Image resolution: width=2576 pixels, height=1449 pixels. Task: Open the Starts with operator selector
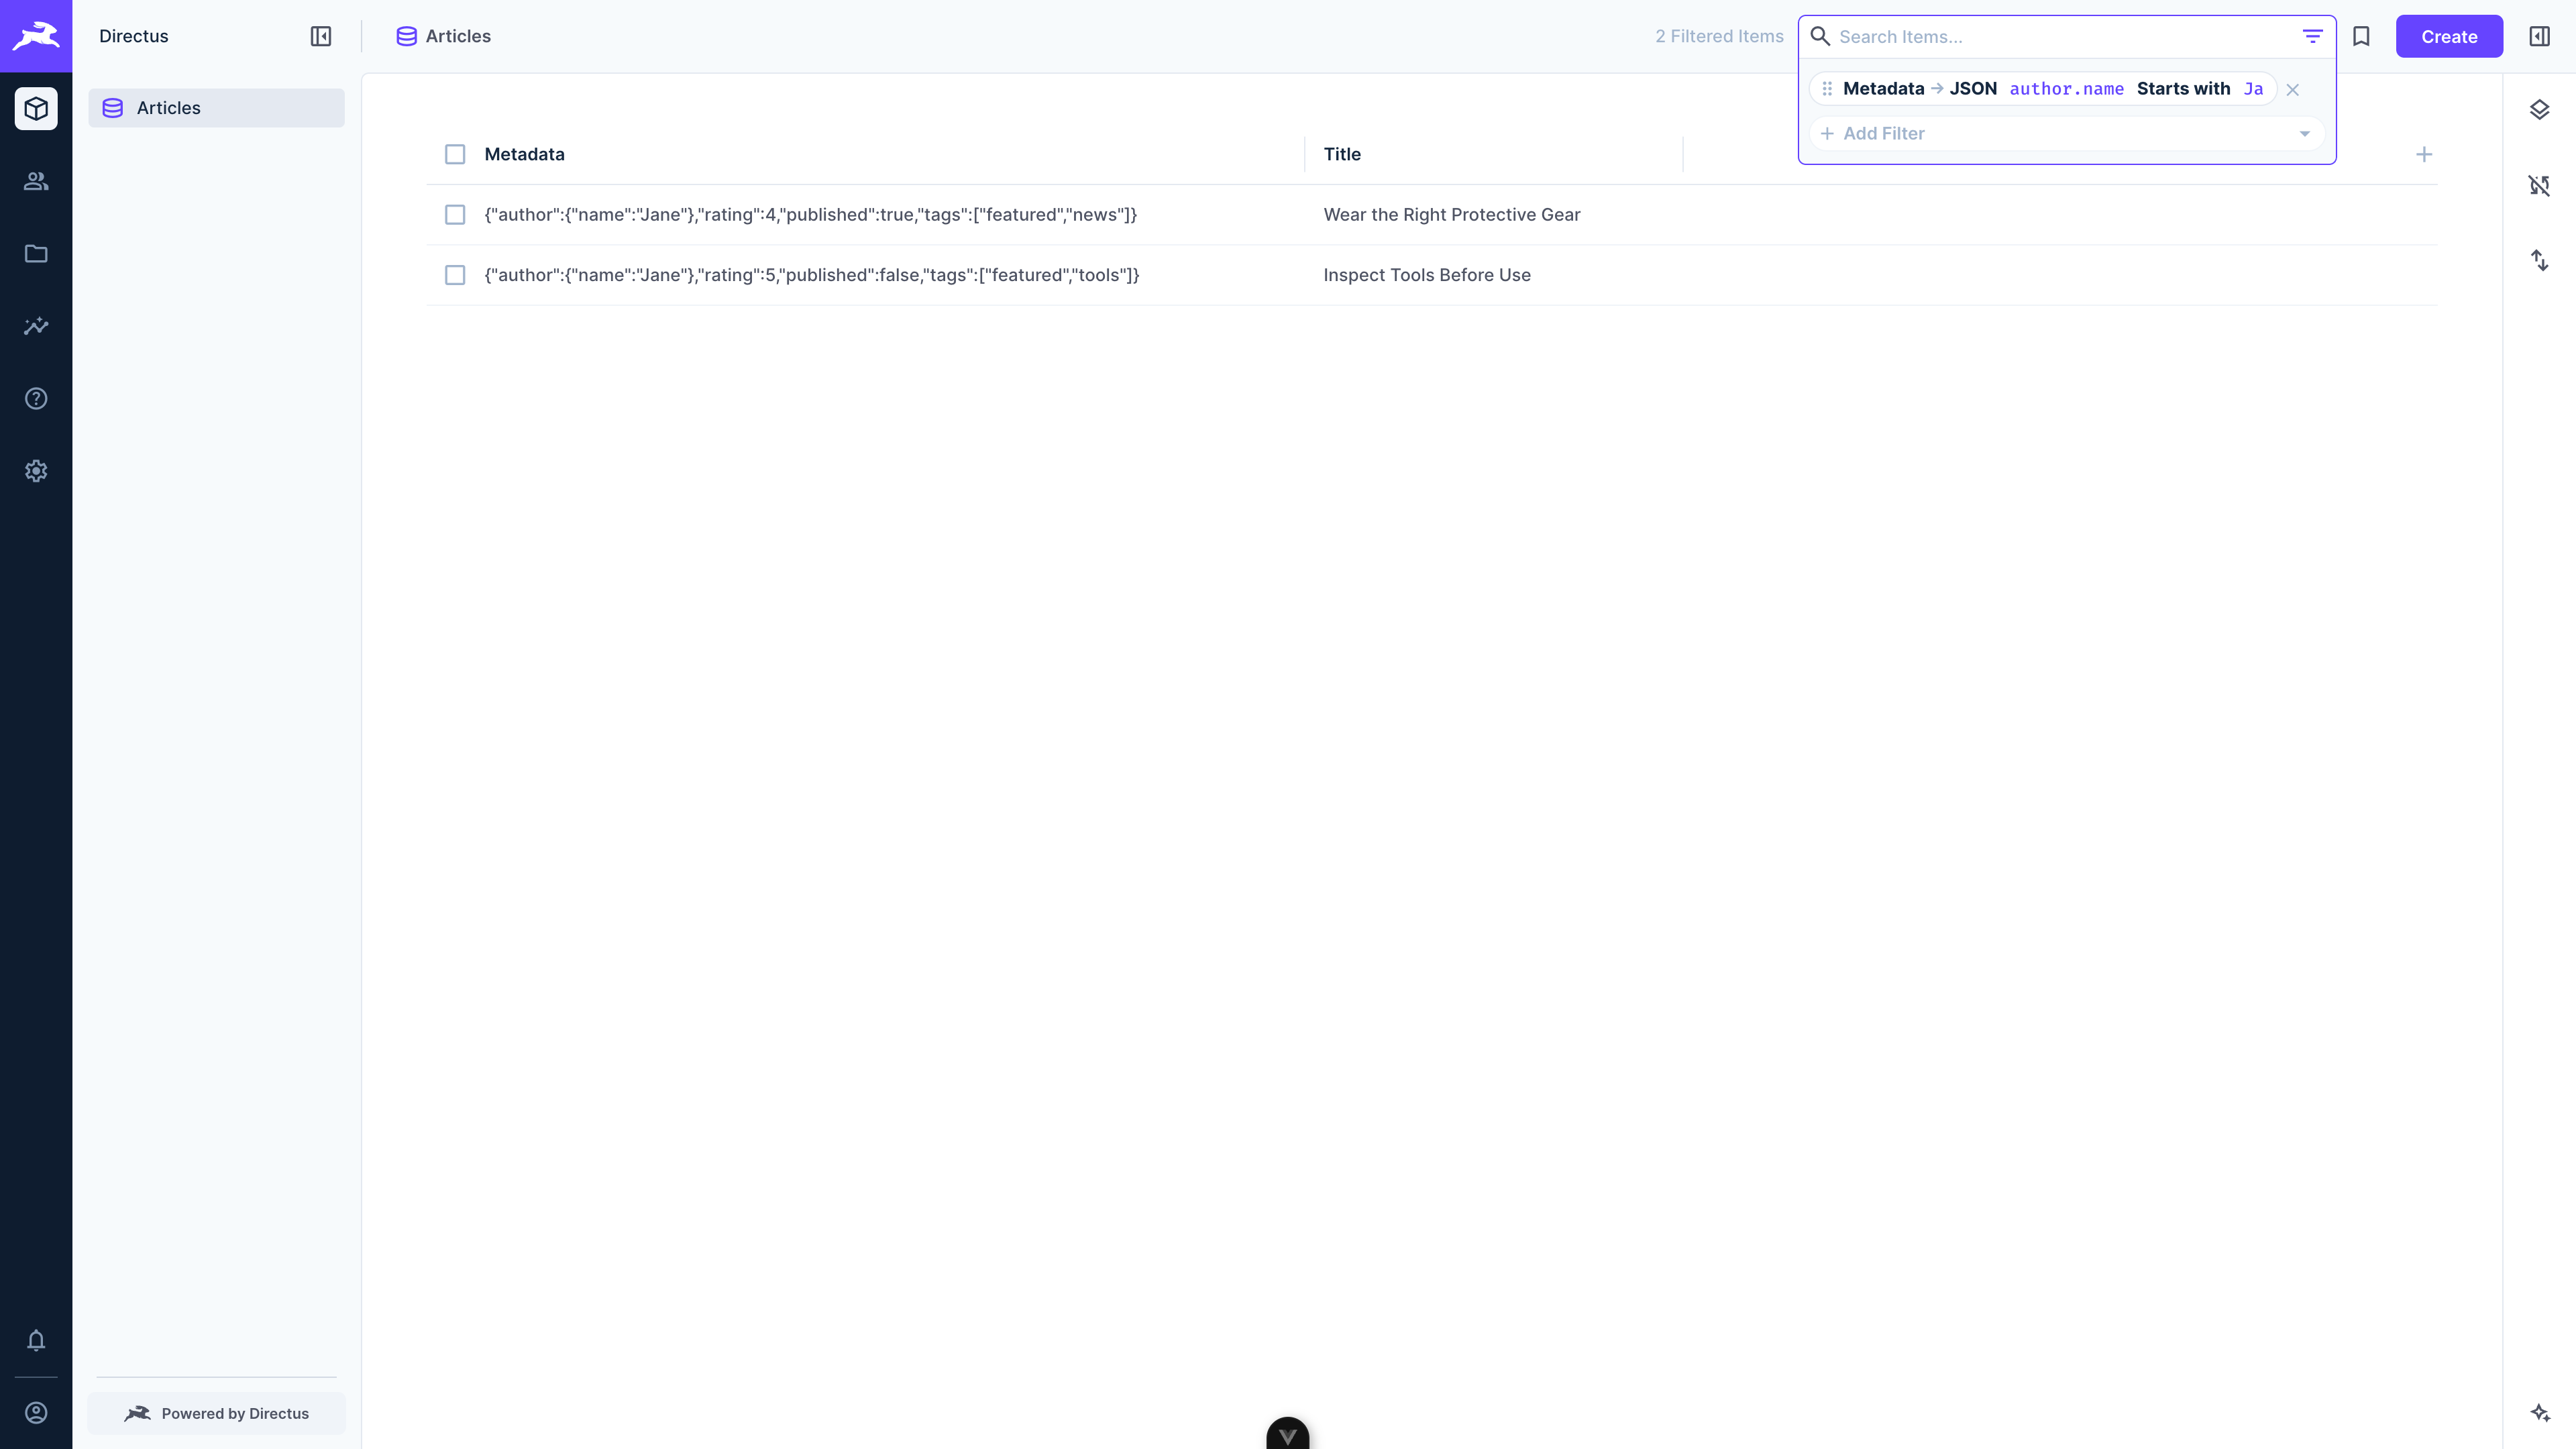(2183, 89)
